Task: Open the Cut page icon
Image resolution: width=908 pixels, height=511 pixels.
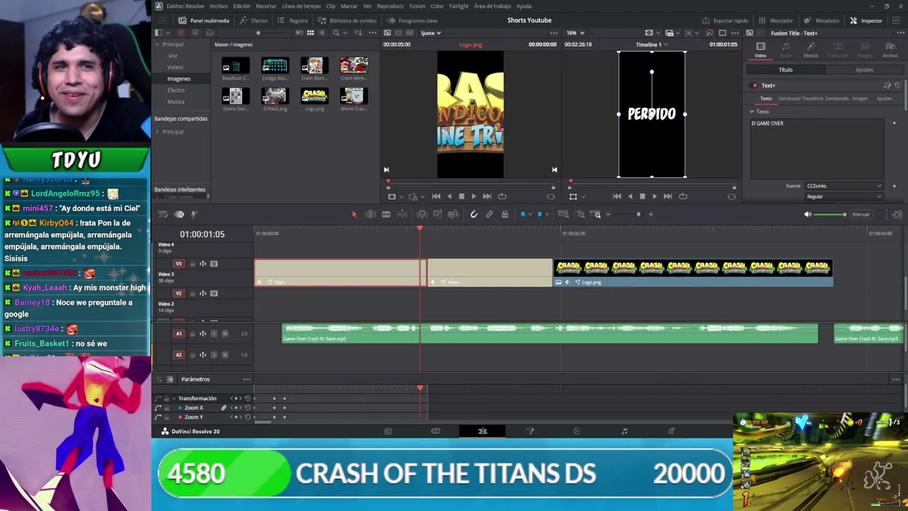Action: pos(436,432)
